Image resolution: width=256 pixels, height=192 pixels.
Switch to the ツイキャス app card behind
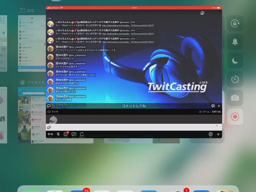pyautogui.click(x=32, y=115)
